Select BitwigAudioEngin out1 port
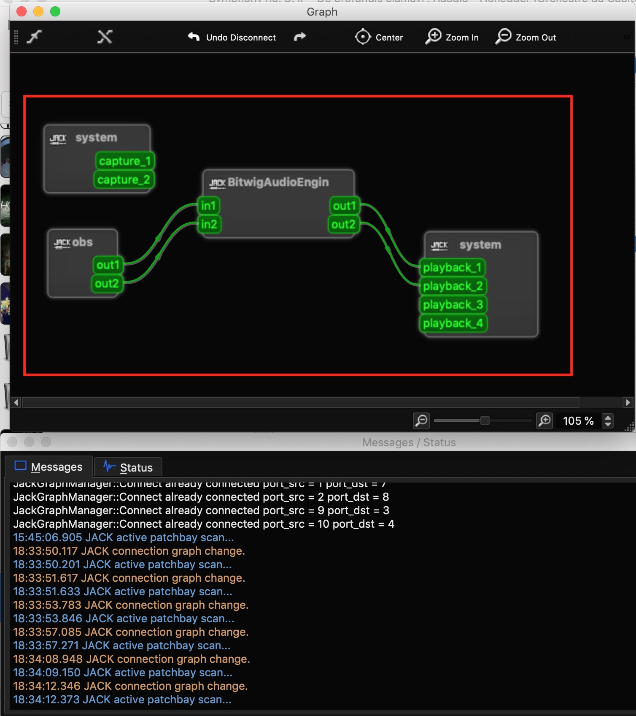The image size is (636, 716). (x=344, y=206)
